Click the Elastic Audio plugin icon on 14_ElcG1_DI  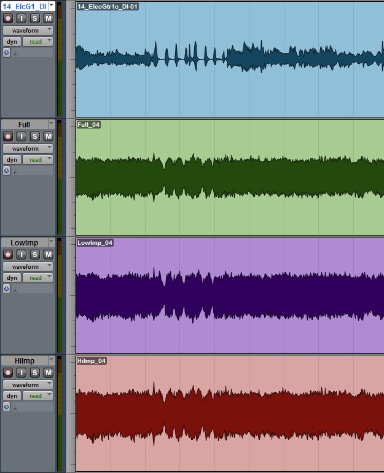click(15, 54)
